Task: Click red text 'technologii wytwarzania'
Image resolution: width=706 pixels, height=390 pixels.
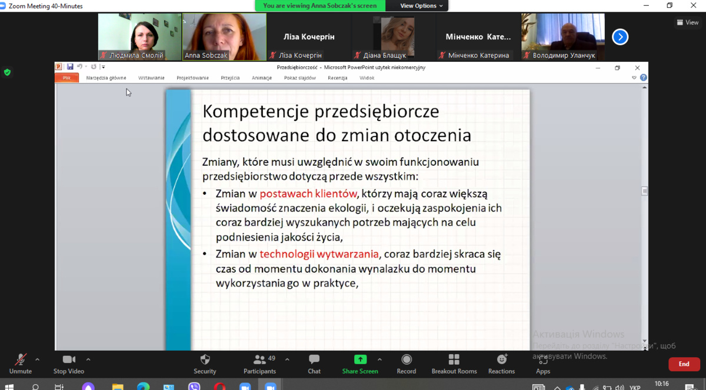Action: [x=319, y=254]
